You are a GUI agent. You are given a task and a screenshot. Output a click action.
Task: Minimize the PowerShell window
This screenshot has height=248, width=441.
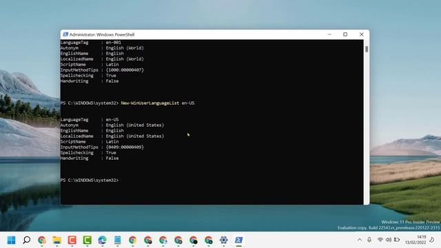tap(329, 34)
